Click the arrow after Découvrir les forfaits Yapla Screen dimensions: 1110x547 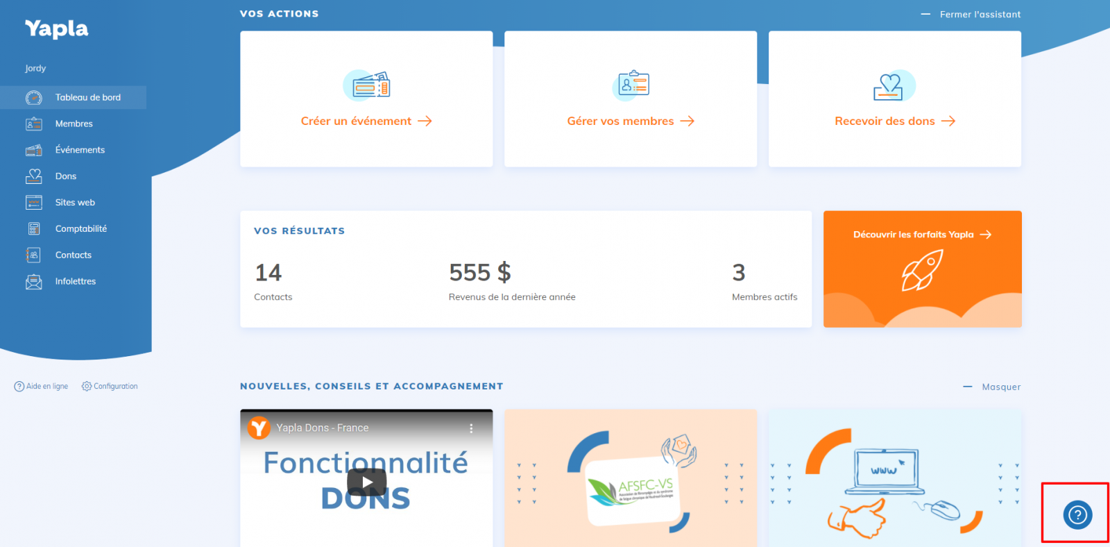click(985, 235)
